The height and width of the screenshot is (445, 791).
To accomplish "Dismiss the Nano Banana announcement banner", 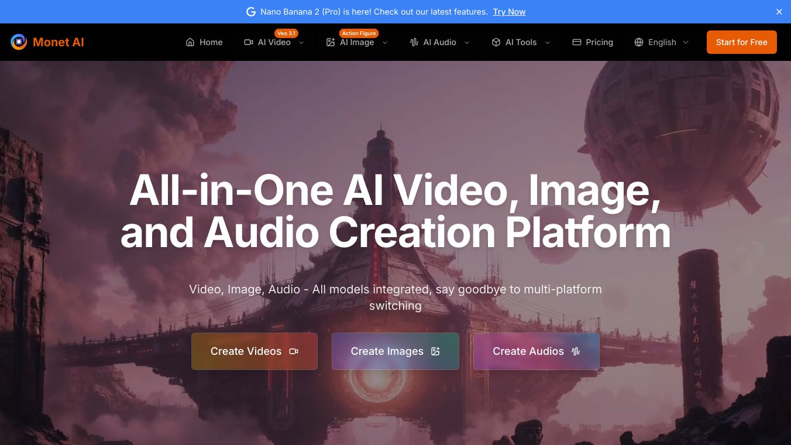I will coord(779,12).
